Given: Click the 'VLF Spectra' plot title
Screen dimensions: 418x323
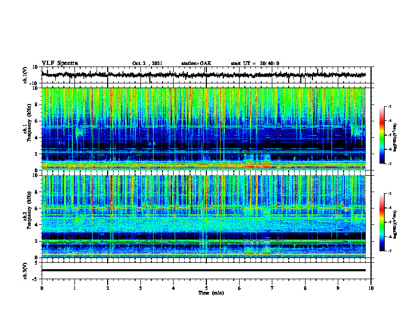Looking at the screenshot, I should pos(60,63).
